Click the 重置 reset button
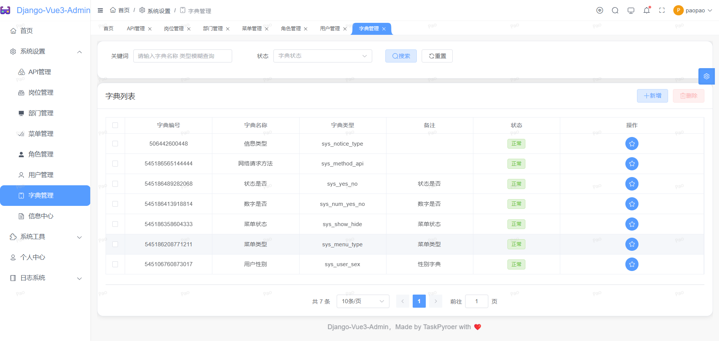The height and width of the screenshot is (341, 719). pos(437,56)
